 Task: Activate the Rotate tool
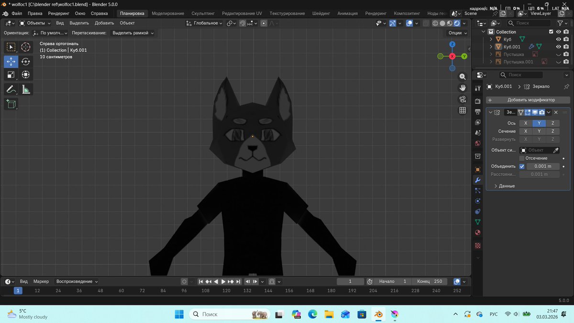[x=26, y=61]
